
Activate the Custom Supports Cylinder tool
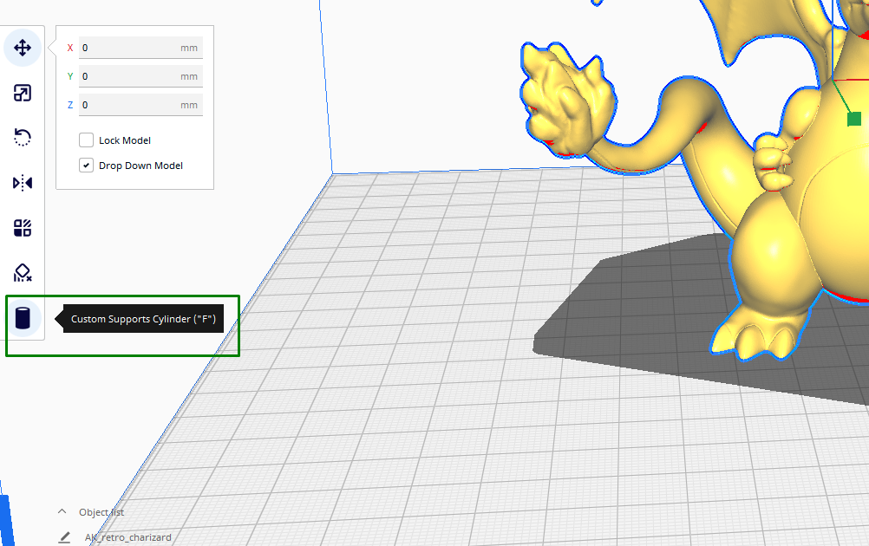[23, 318]
